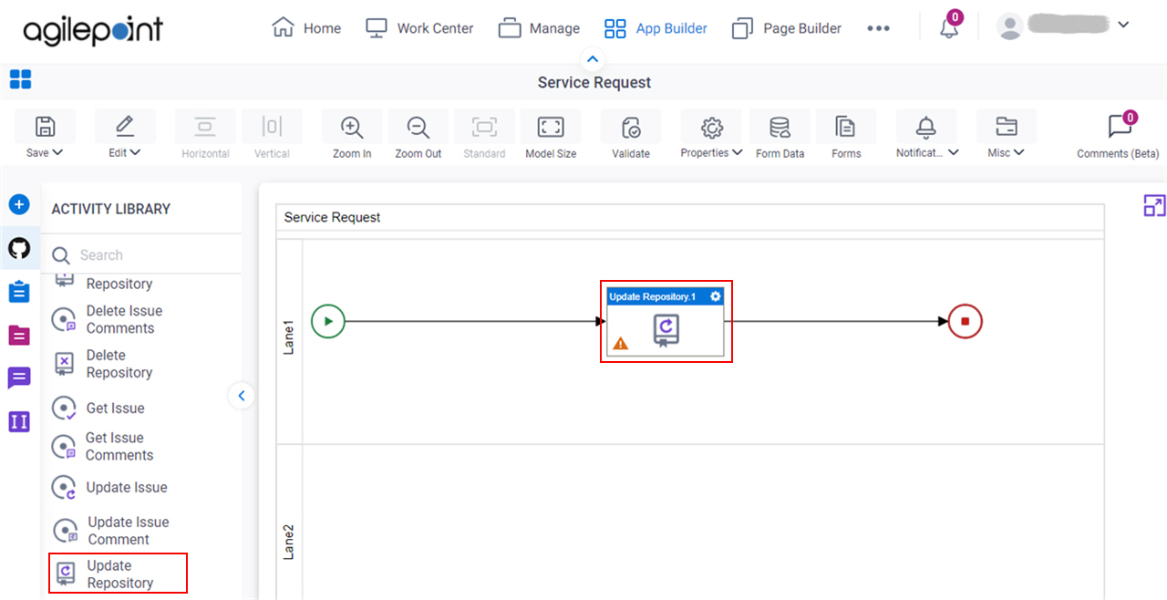Click Zoom Out
1167x600 pixels.
418,135
